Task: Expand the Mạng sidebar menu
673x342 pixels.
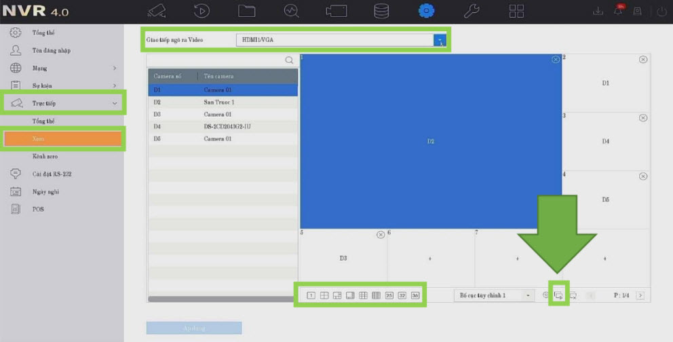Action: pyautogui.click(x=115, y=68)
